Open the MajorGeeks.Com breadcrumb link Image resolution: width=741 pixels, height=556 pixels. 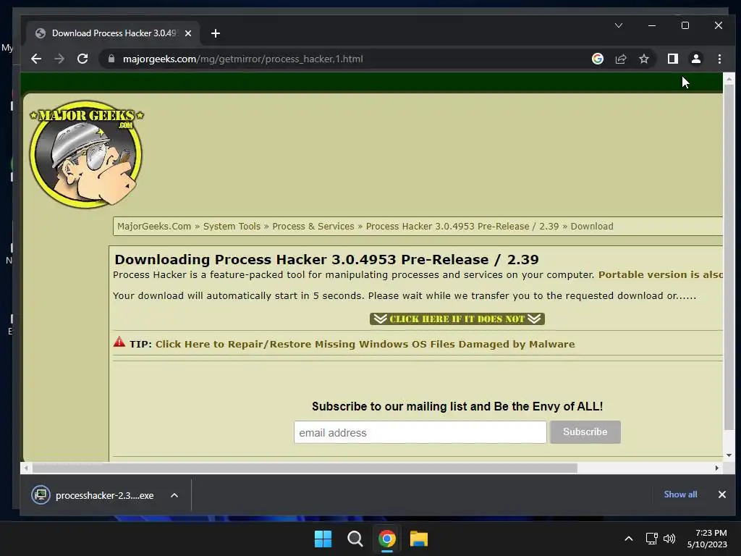coord(154,226)
